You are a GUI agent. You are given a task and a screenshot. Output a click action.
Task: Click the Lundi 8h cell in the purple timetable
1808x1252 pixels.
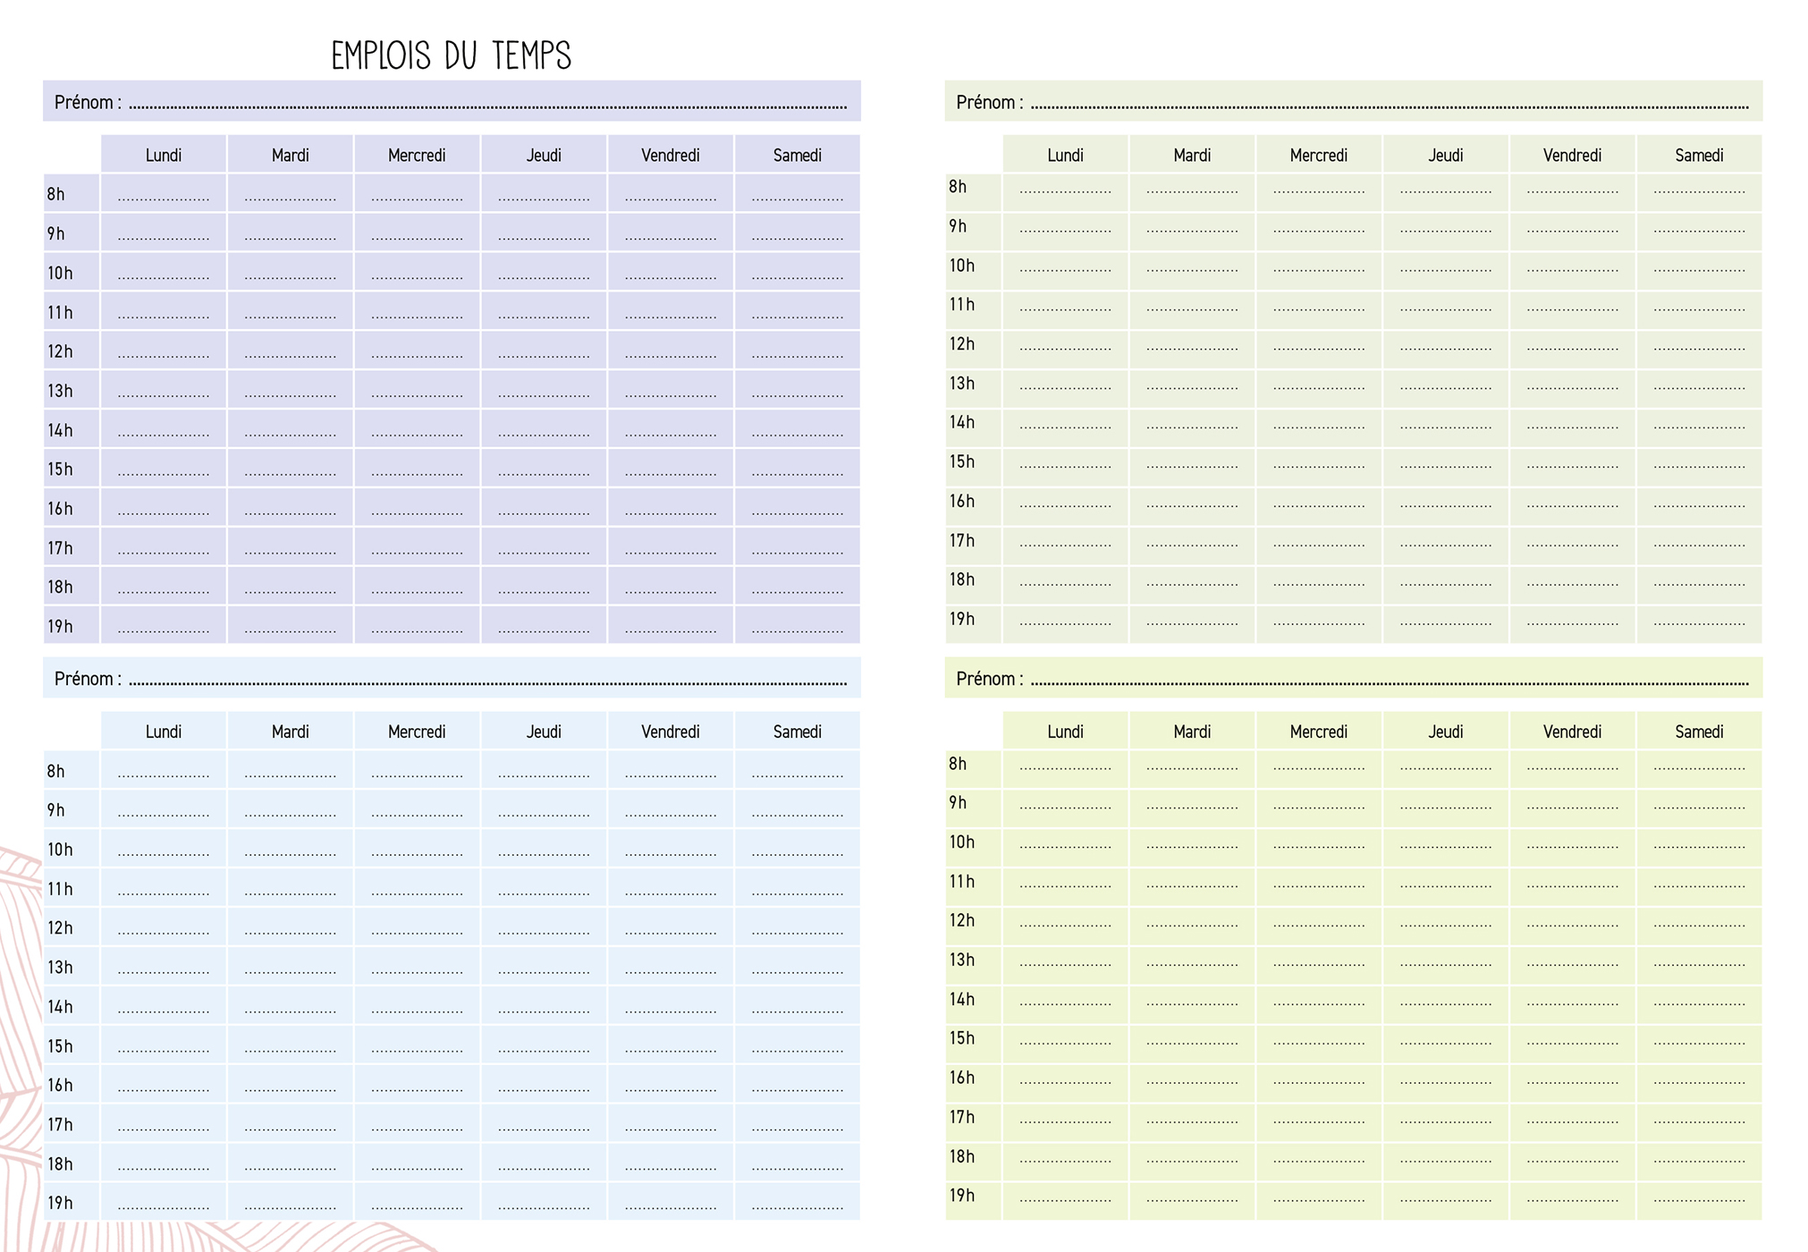(x=164, y=194)
